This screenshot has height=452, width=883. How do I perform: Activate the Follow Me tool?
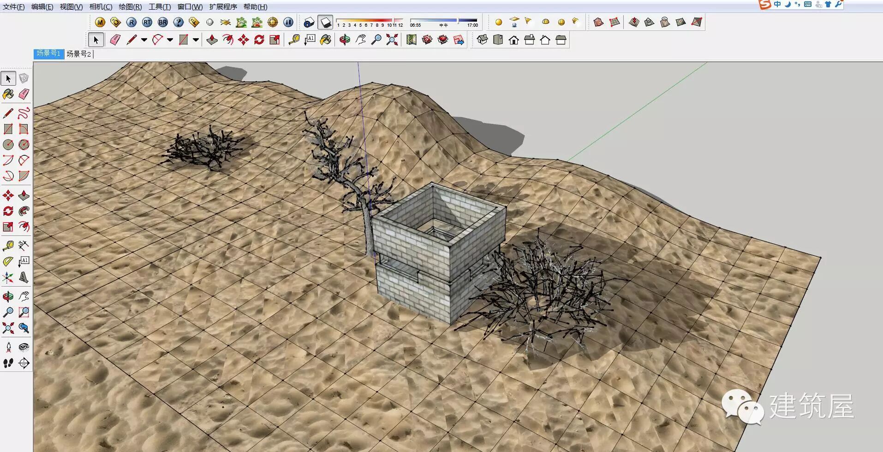coord(24,211)
